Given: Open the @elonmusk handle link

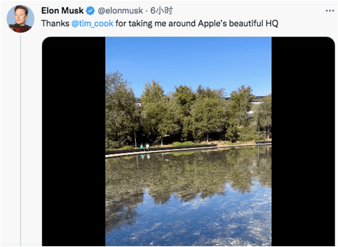Looking at the screenshot, I should pos(120,11).
